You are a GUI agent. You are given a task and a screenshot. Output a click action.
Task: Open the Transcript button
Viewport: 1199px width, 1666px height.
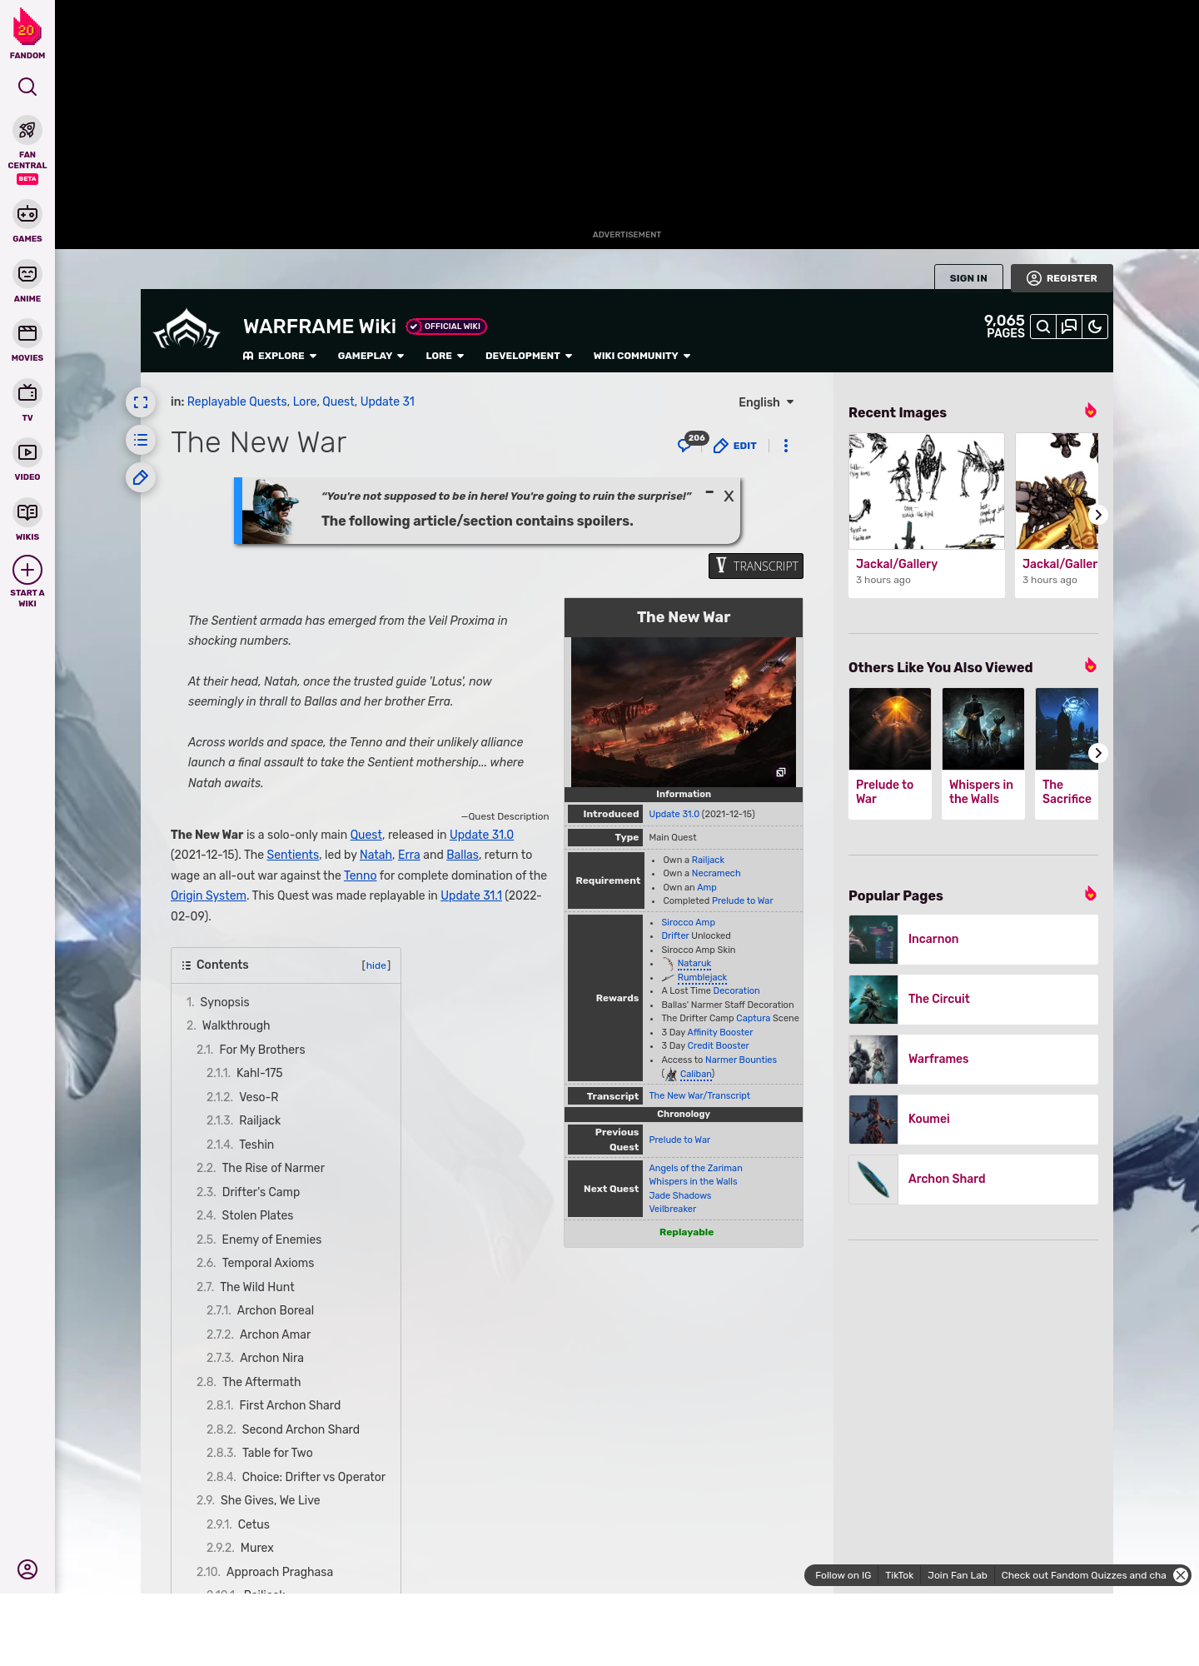click(756, 566)
